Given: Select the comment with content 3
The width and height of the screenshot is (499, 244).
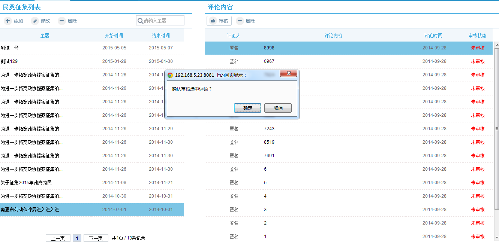Looking at the screenshot, I should tap(349, 210).
